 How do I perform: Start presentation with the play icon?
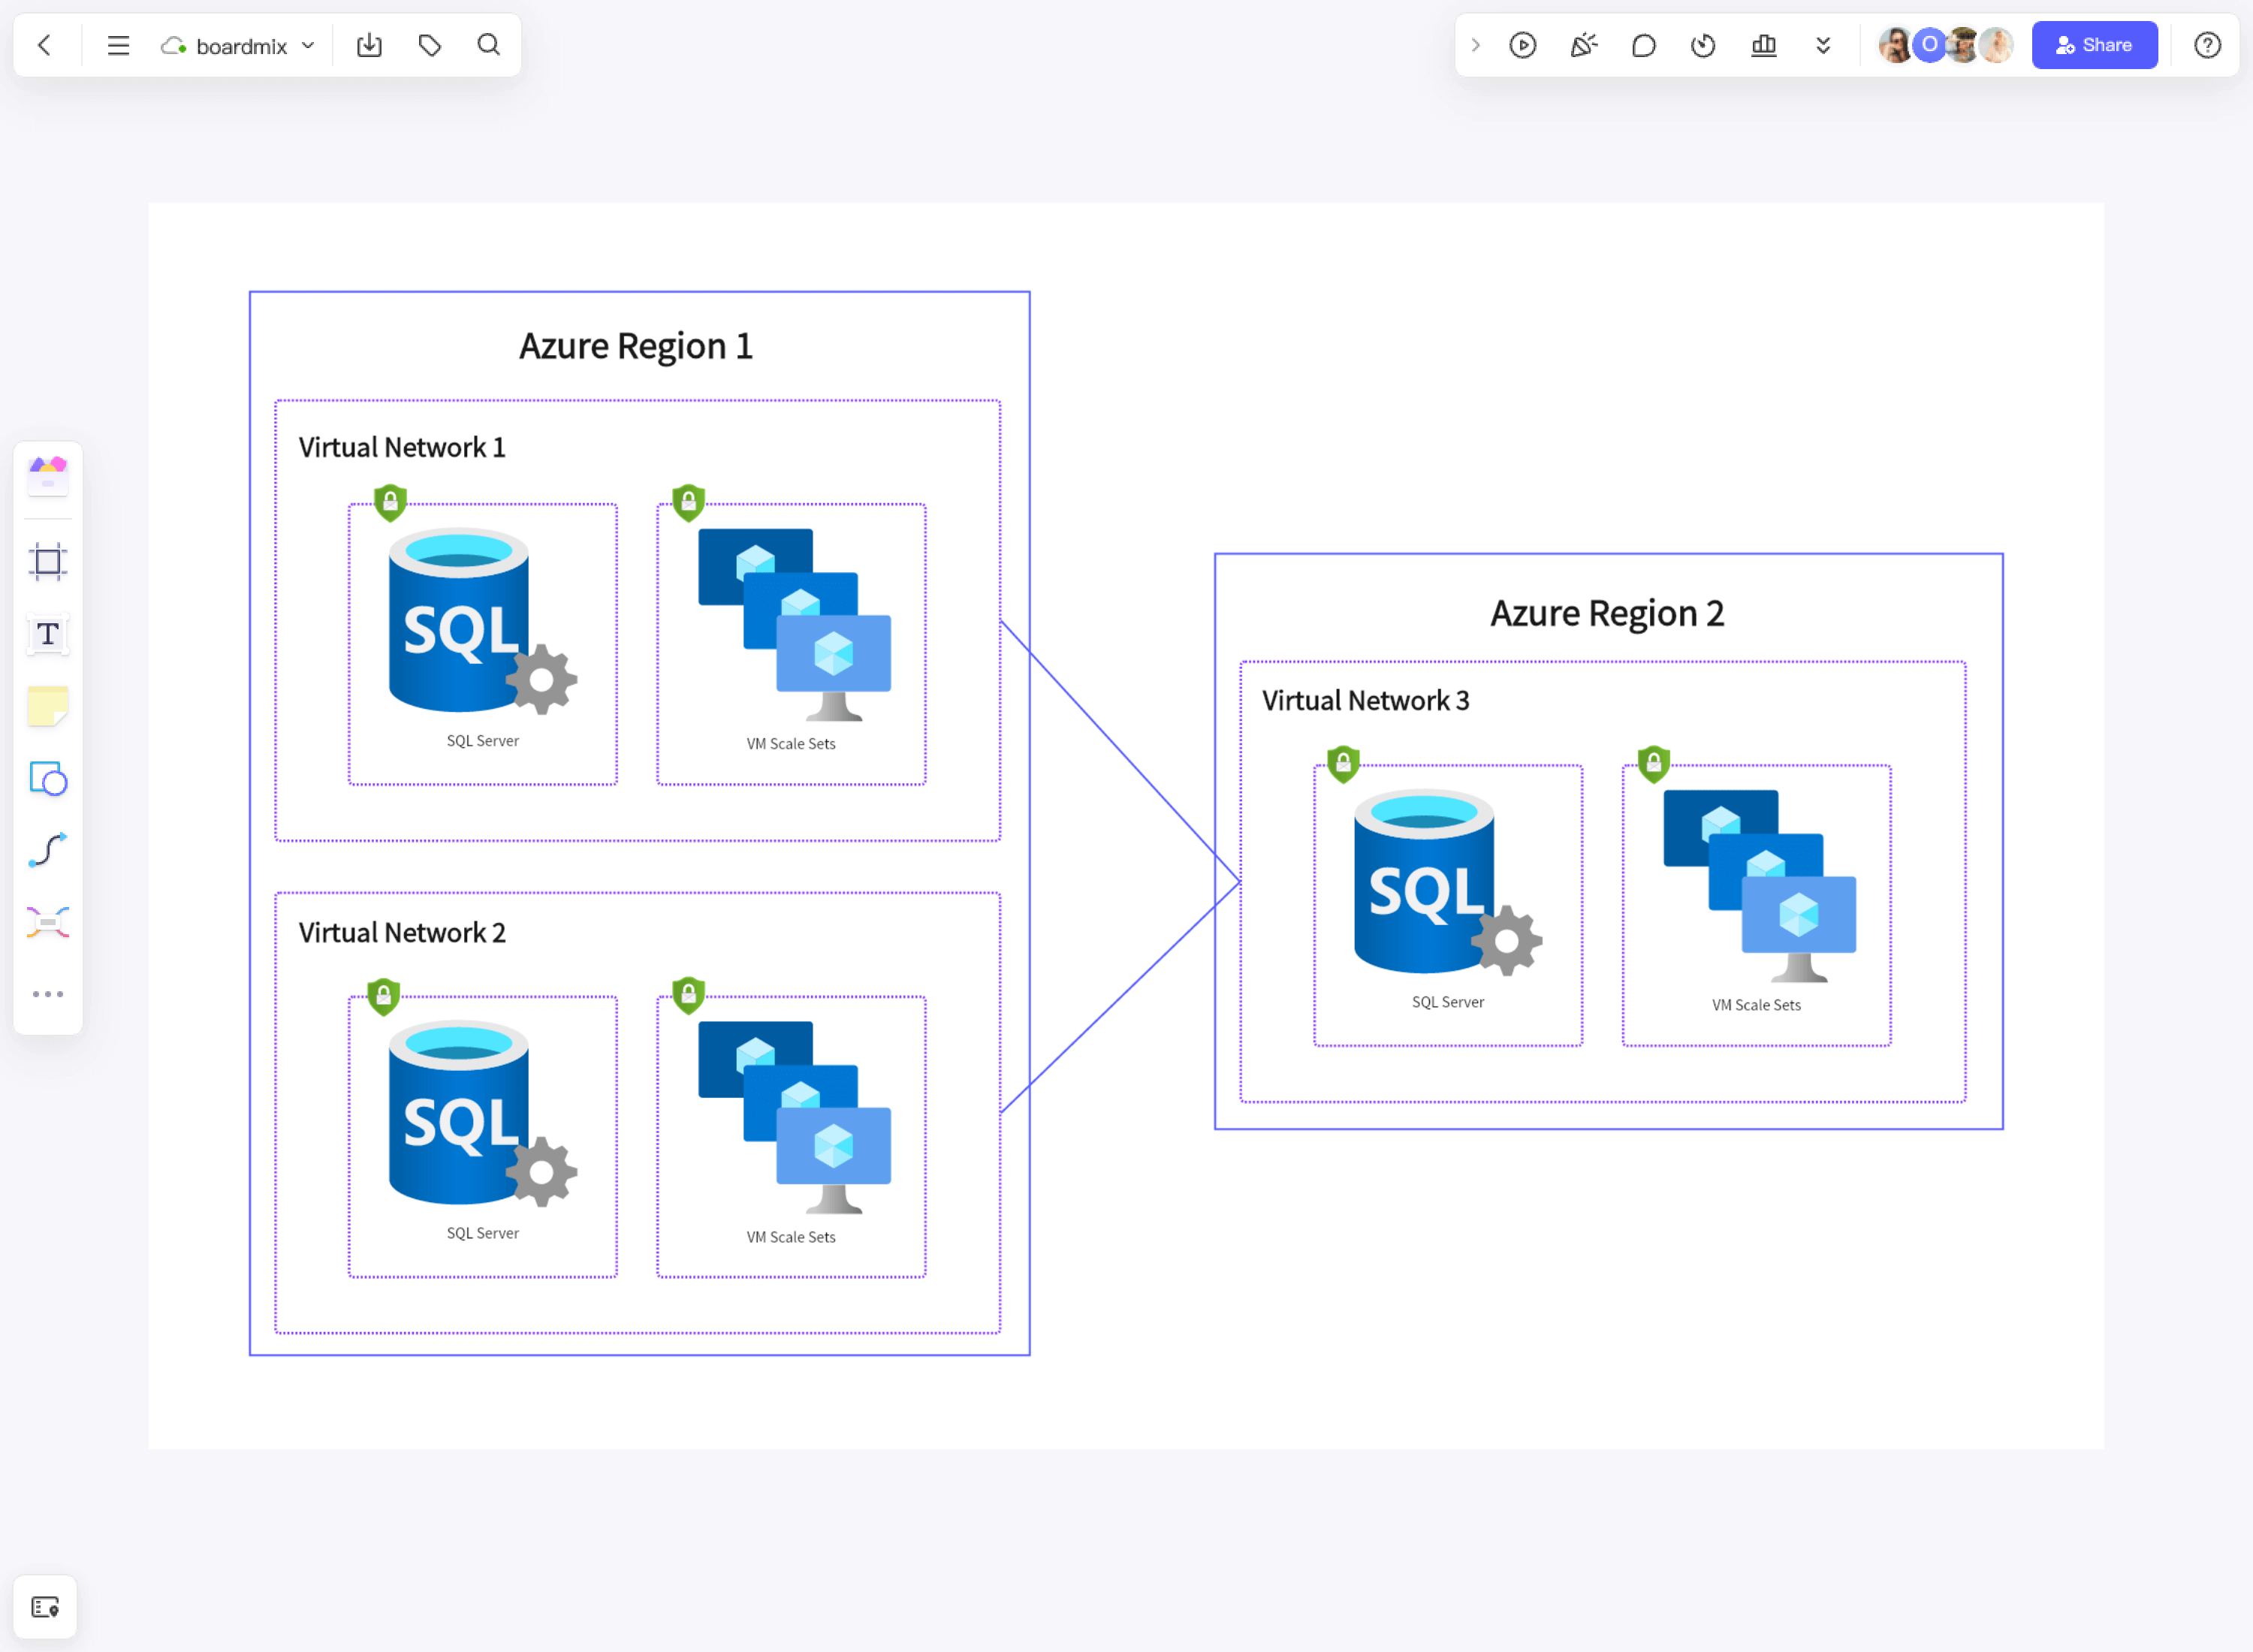(1523, 45)
